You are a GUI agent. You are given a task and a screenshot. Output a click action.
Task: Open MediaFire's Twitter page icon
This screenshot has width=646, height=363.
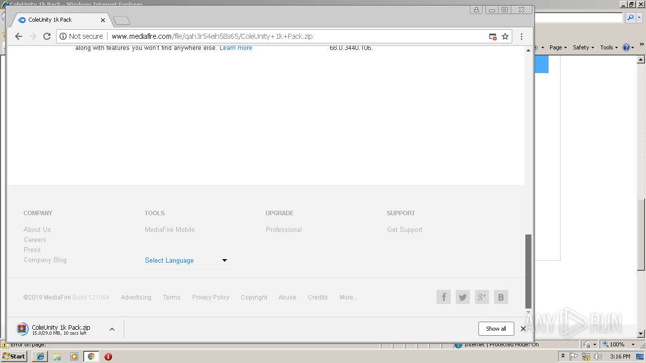pyautogui.click(x=463, y=297)
